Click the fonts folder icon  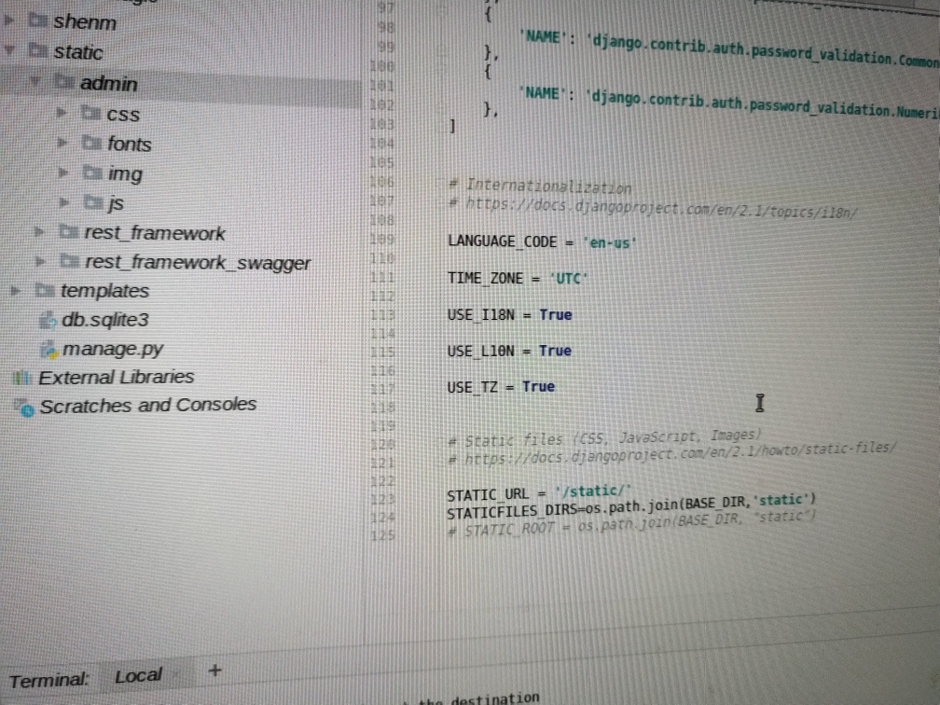click(92, 142)
